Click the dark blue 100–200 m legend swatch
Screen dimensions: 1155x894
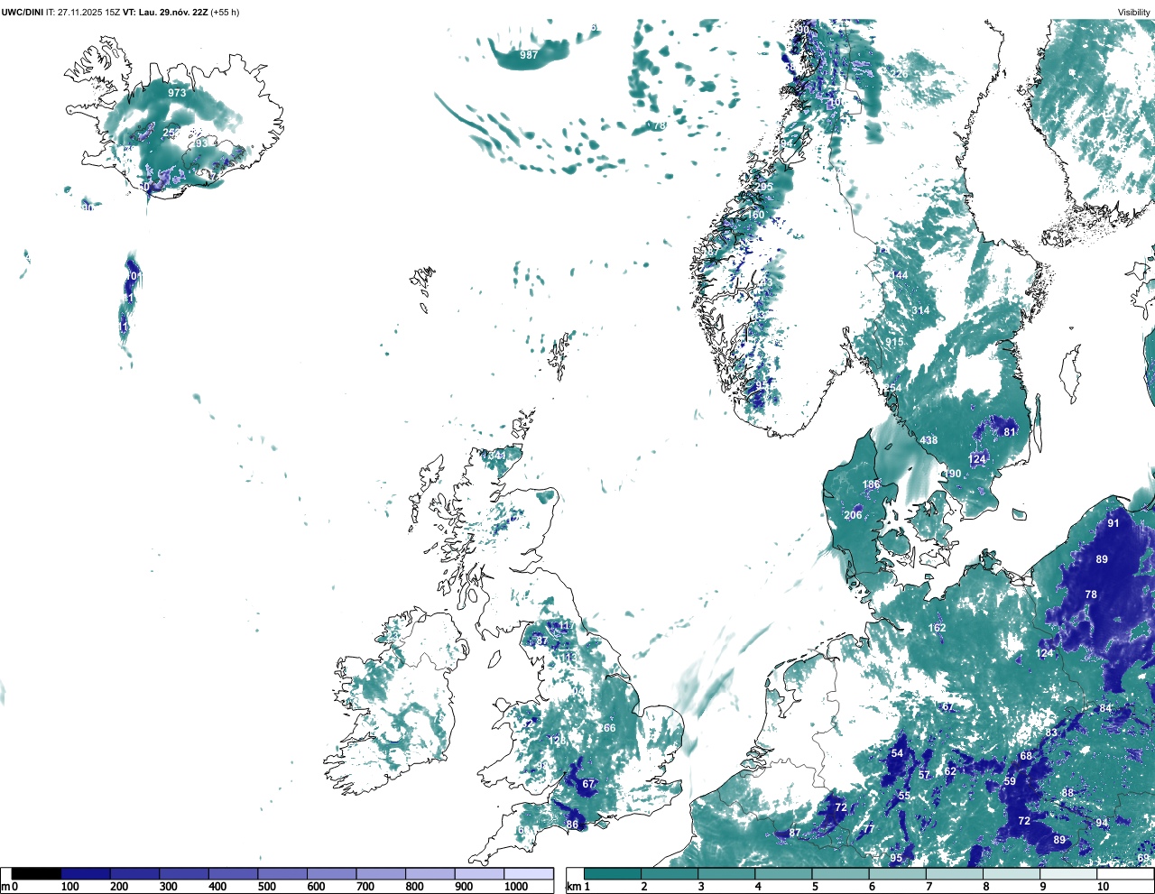pos(86,874)
